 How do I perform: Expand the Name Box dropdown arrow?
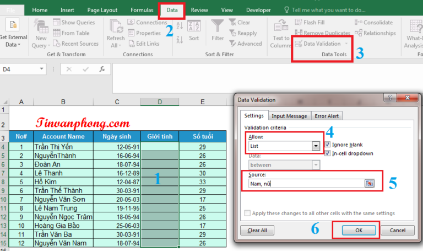(42, 70)
